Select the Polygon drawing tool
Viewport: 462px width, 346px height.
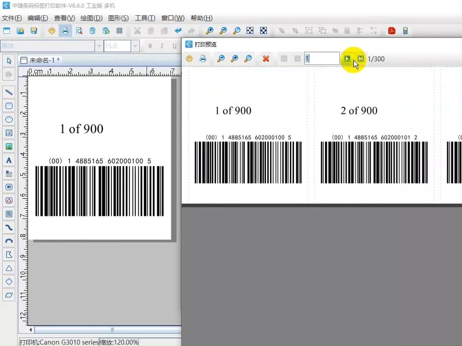9,255
